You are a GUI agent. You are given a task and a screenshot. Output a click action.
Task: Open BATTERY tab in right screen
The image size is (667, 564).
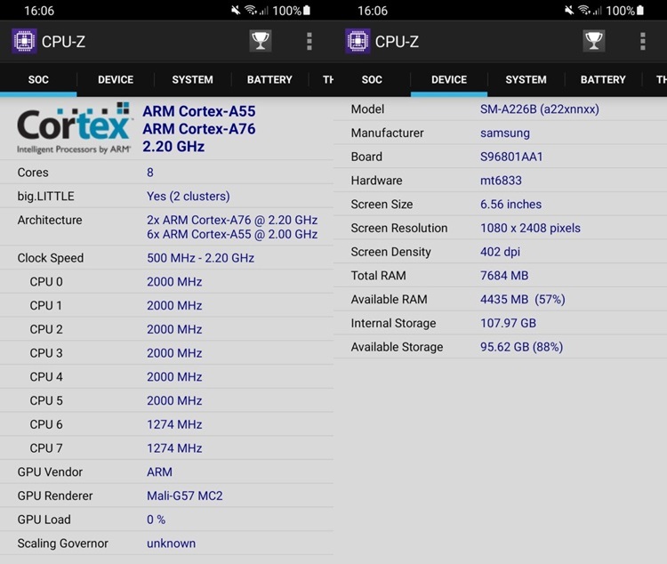pos(603,79)
